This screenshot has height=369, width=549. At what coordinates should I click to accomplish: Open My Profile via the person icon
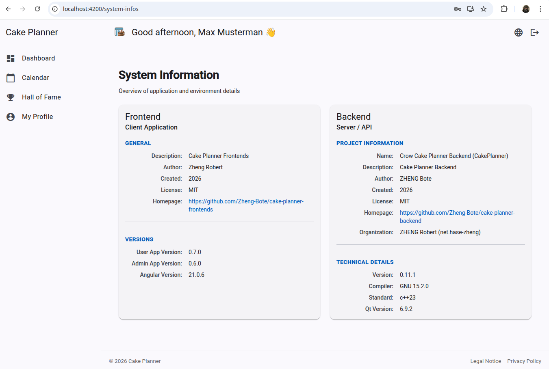pyautogui.click(x=10, y=117)
